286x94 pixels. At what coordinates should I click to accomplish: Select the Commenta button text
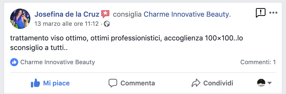point(138,83)
